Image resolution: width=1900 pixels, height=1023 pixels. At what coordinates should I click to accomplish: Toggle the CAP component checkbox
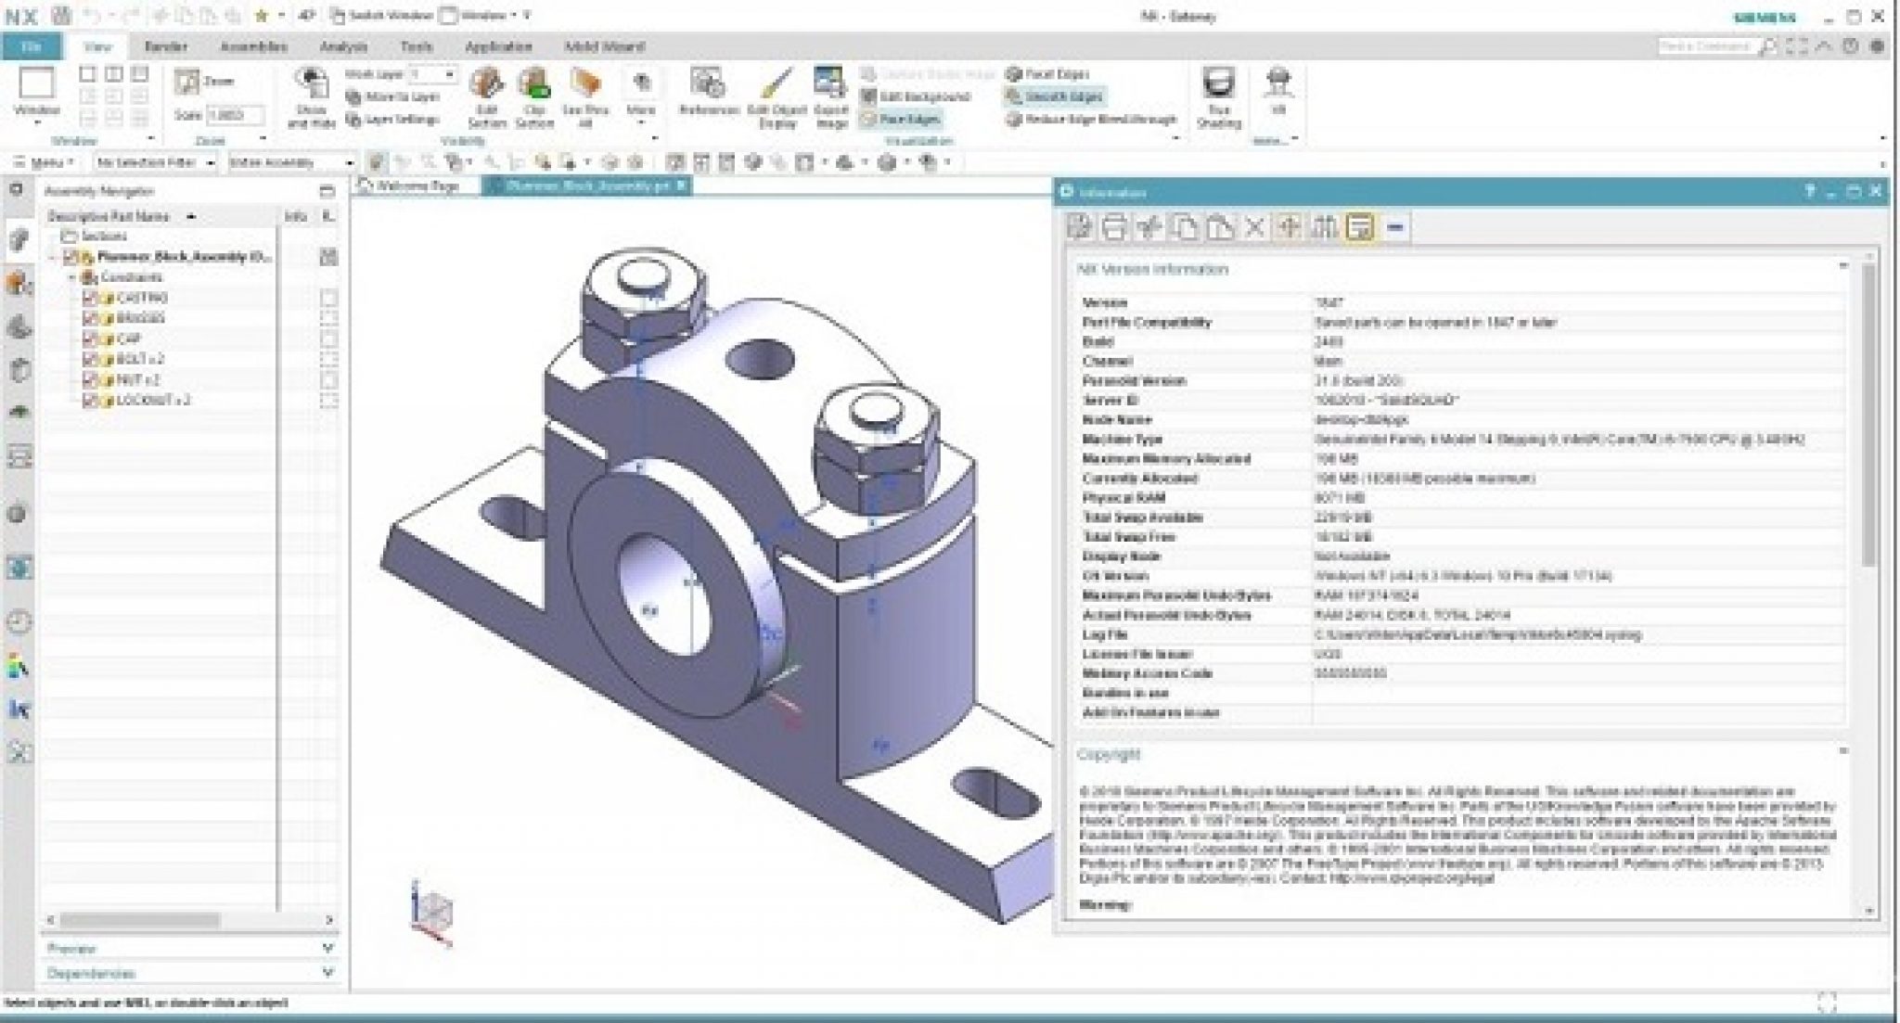90,339
